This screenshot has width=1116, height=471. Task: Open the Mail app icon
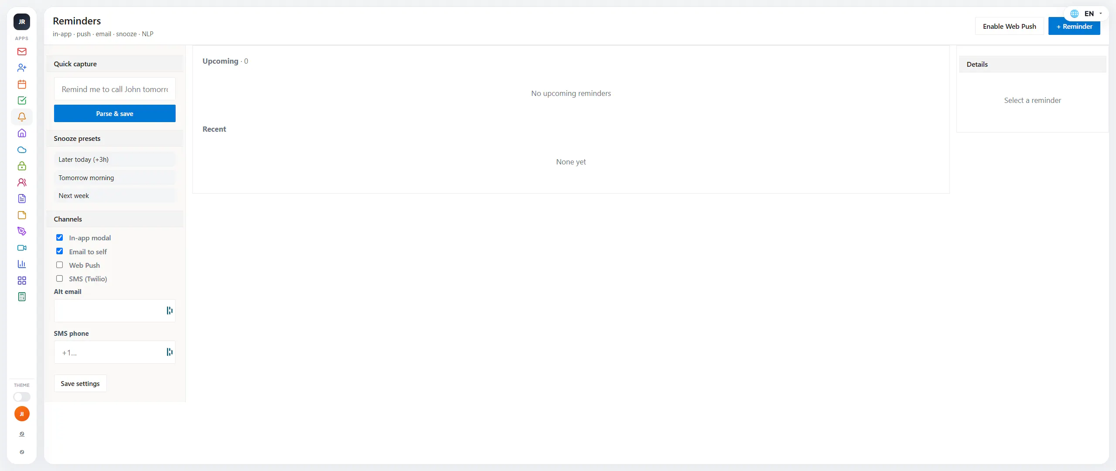22,51
